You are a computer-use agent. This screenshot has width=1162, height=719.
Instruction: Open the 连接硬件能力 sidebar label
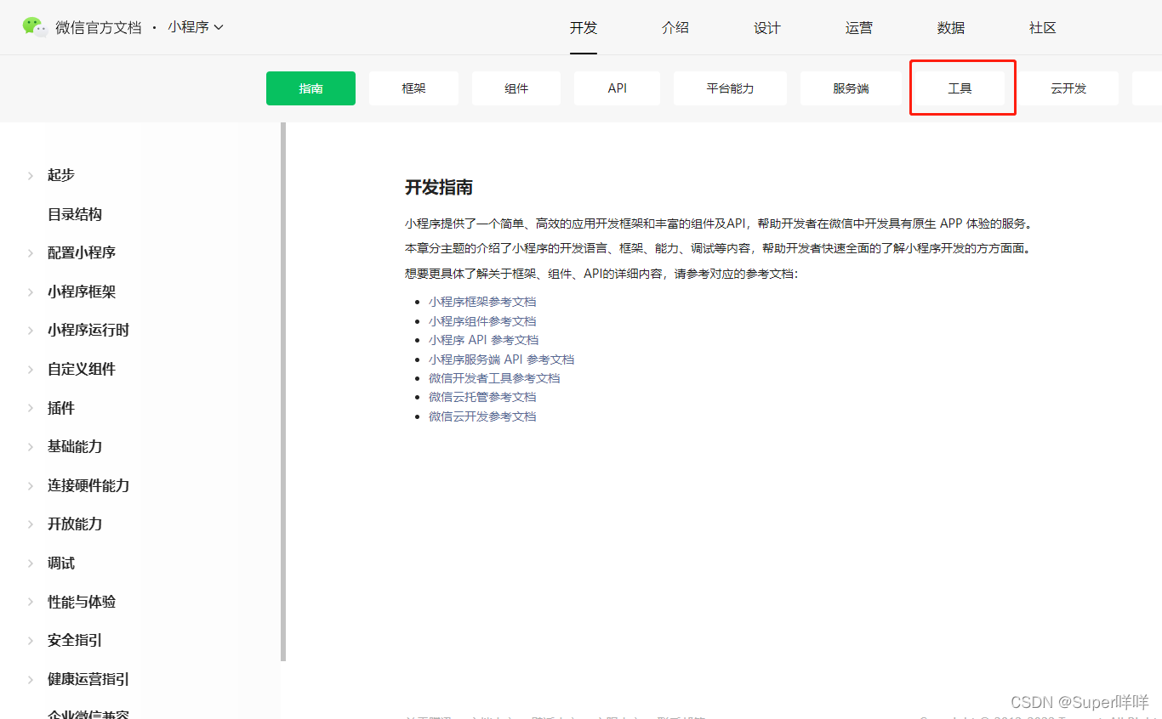point(88,486)
